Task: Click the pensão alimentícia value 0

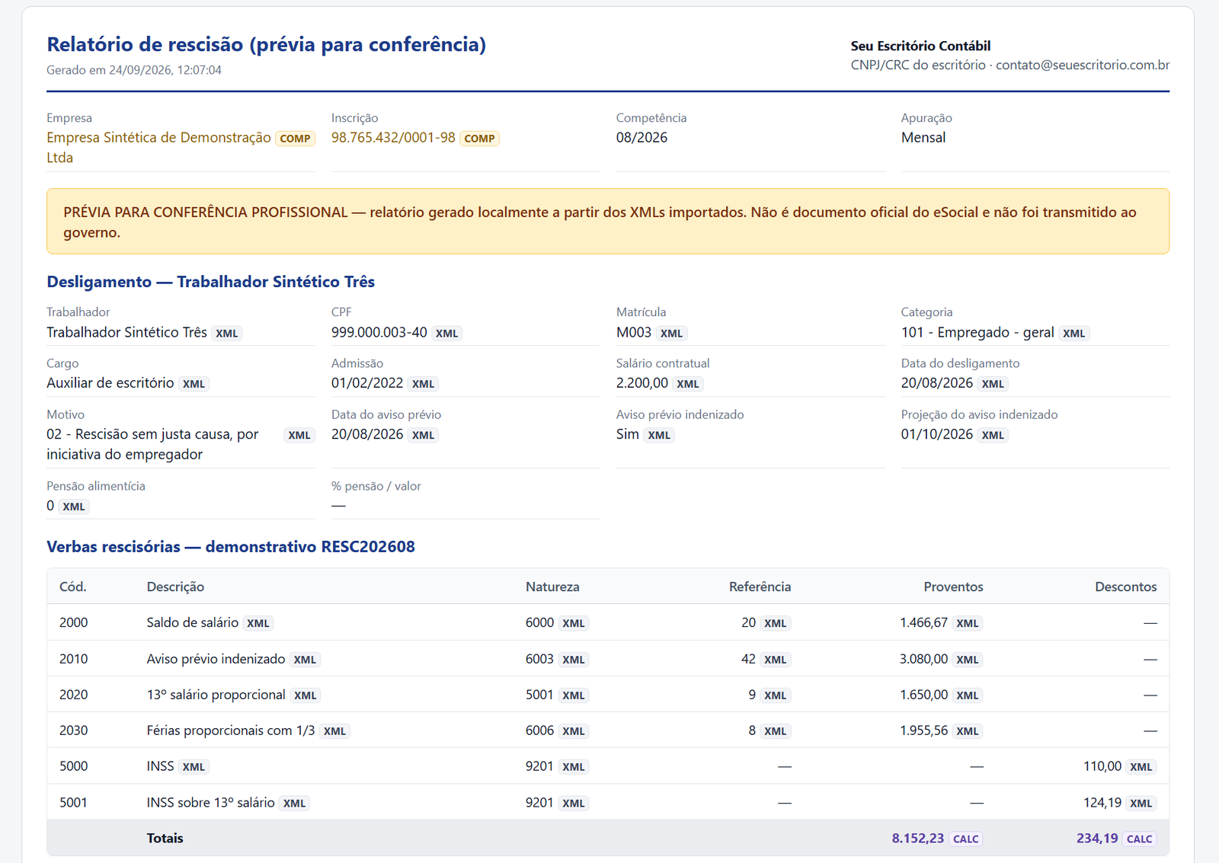Action: (x=50, y=506)
